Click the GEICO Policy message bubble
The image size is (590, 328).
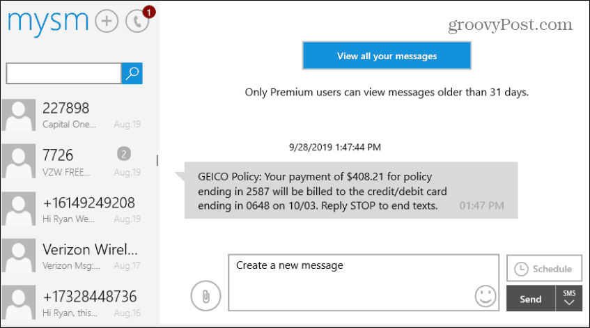(x=351, y=191)
